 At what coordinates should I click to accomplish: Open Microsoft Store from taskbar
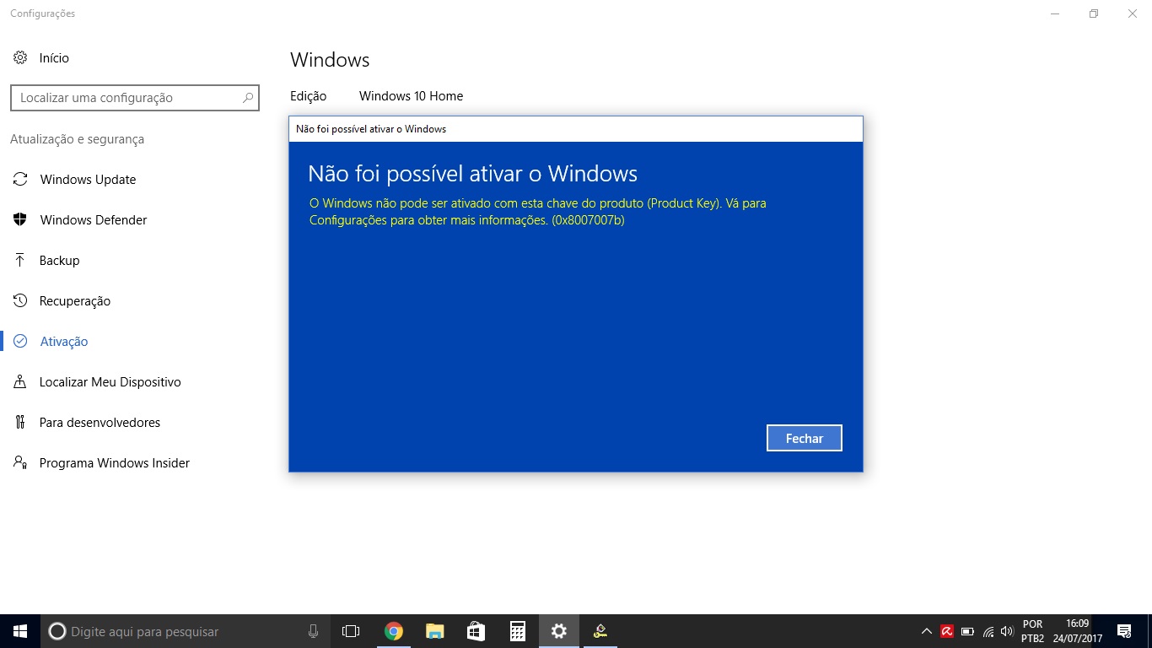[x=476, y=631]
